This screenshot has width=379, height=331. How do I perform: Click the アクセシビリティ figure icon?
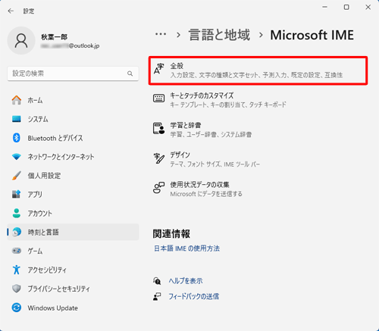point(17,270)
